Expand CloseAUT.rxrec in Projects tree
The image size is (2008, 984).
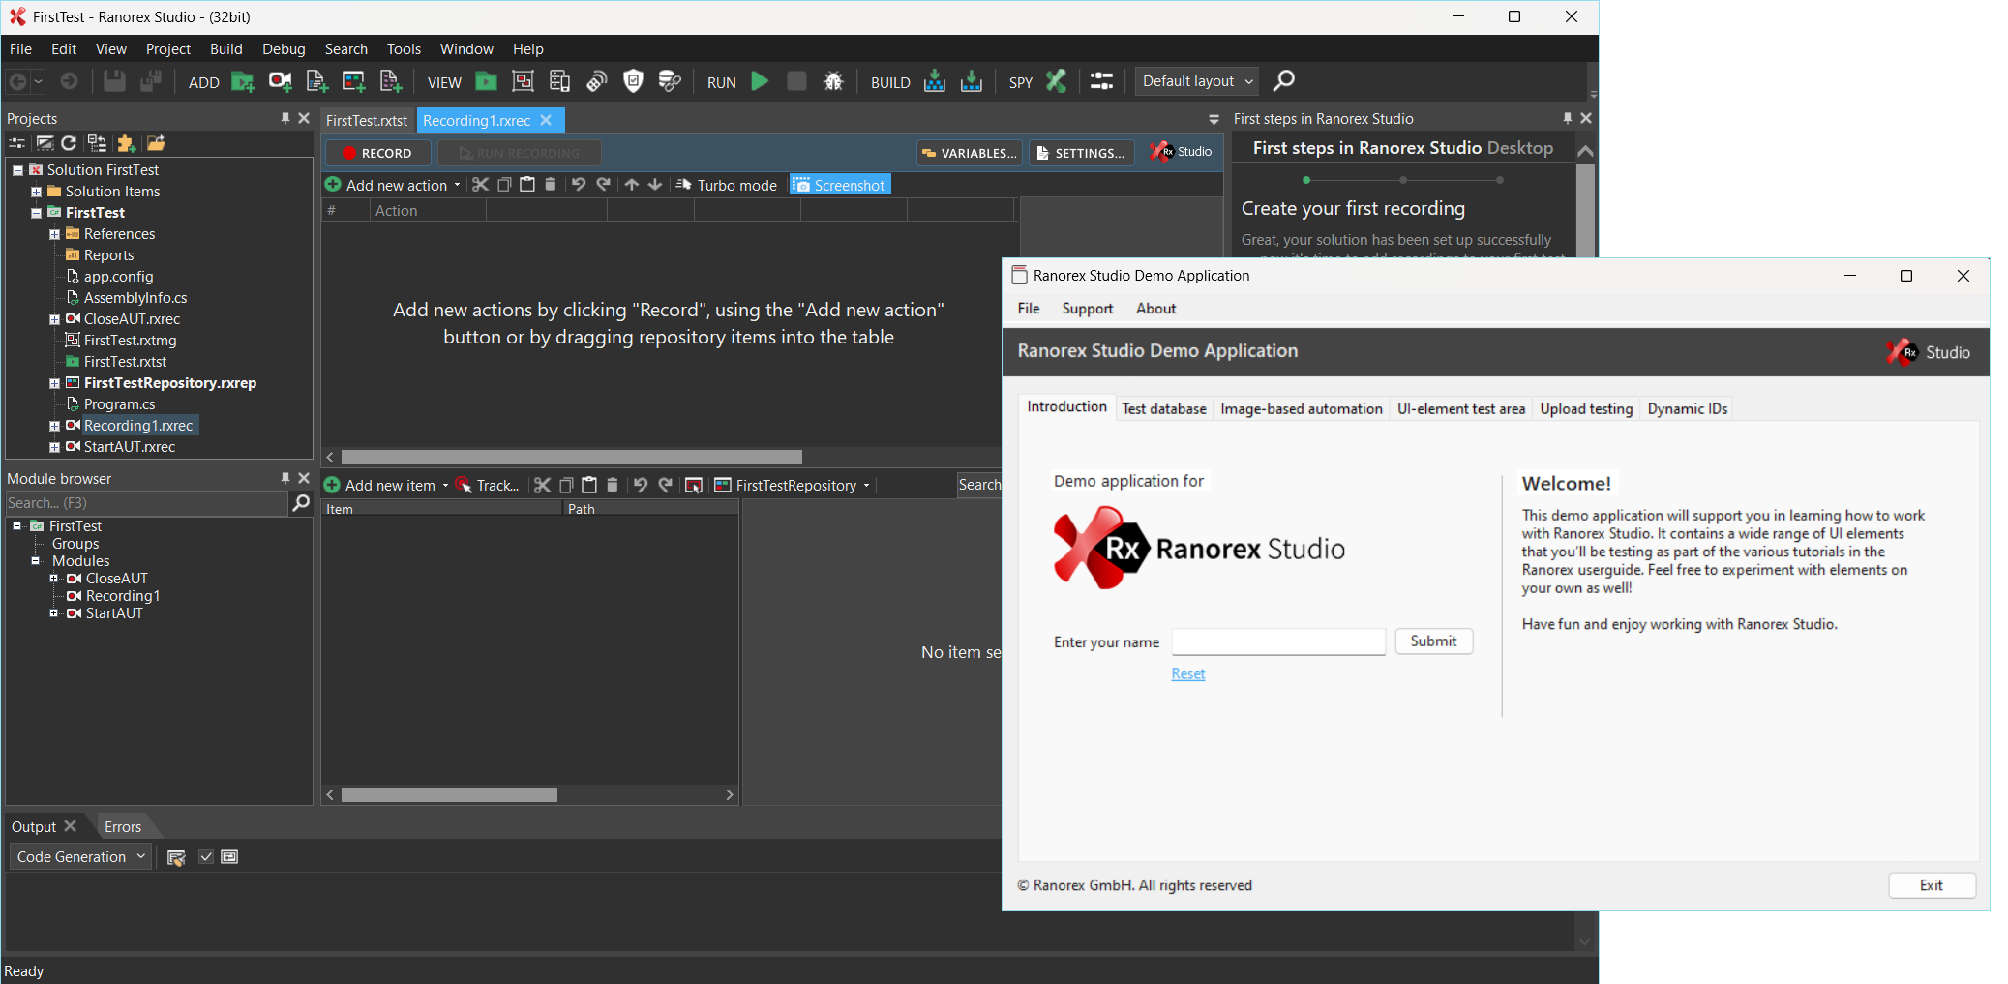pyautogui.click(x=54, y=319)
